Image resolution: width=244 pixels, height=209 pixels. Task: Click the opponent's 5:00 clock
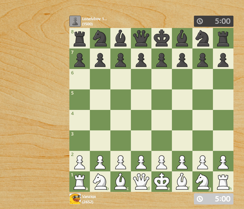tap(214, 21)
